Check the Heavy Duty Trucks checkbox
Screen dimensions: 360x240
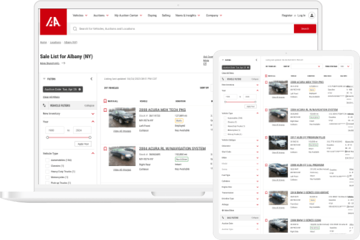[x=47, y=172]
